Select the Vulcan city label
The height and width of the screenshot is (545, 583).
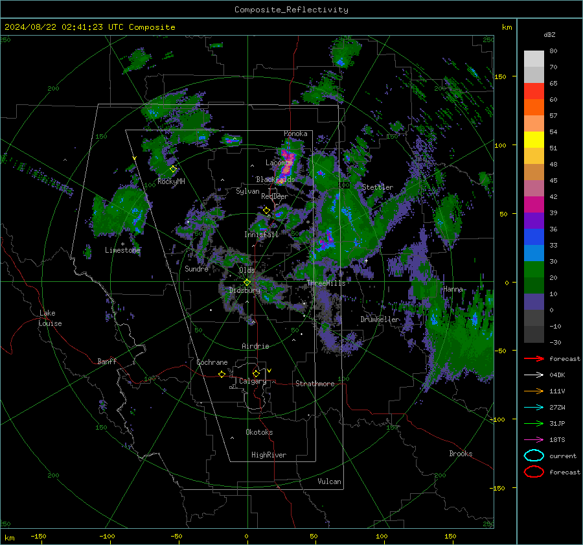click(x=329, y=481)
